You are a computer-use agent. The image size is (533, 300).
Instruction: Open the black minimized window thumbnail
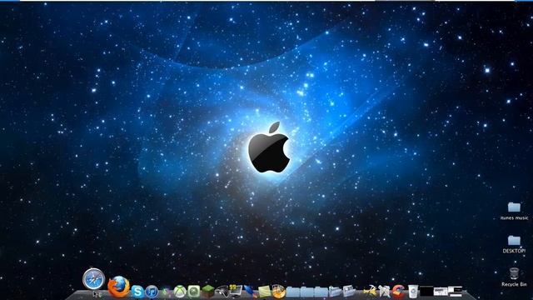426,291
